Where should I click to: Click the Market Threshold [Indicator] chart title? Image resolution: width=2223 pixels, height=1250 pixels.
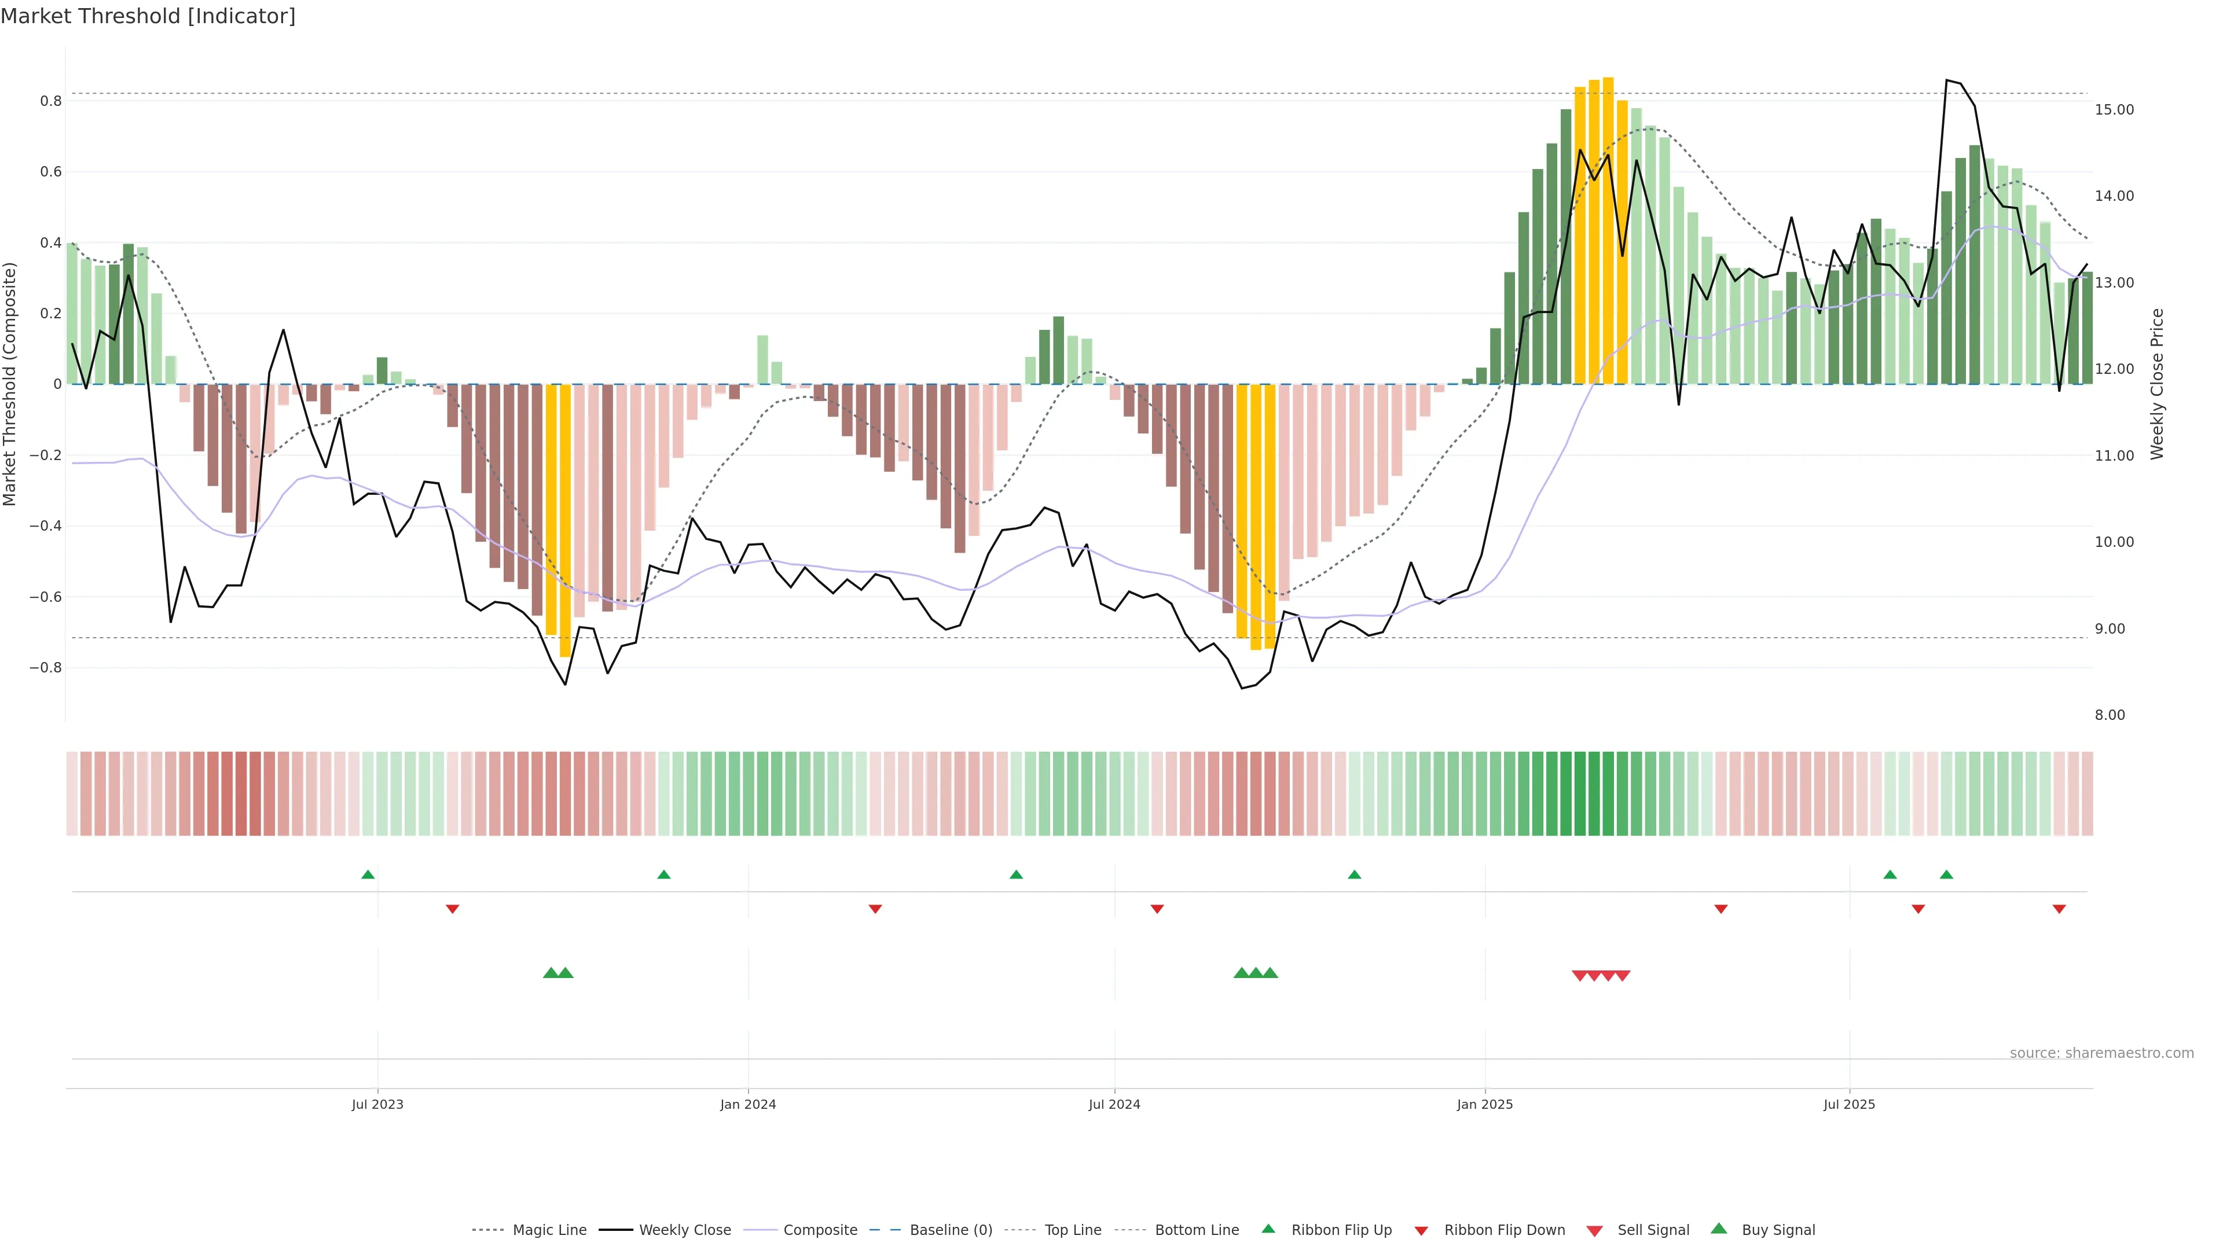click(148, 16)
